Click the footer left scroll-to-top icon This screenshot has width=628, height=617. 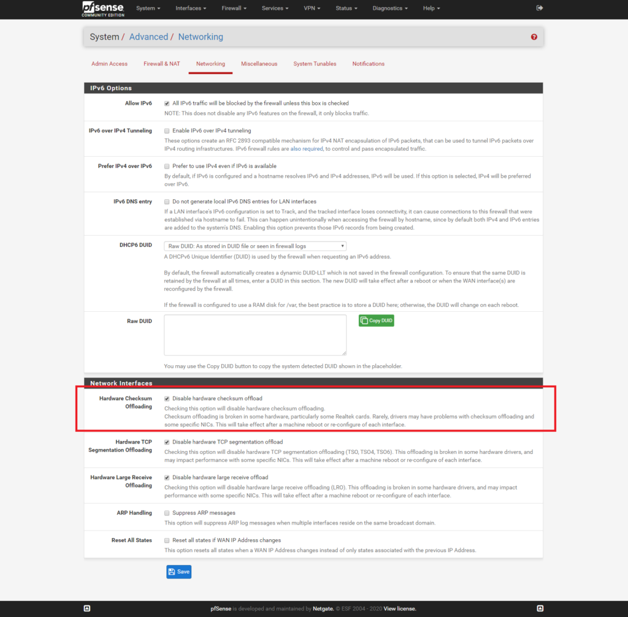click(x=87, y=608)
